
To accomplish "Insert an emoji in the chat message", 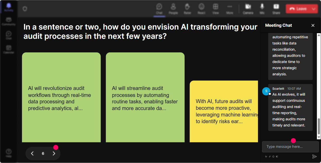I will coord(273,156).
